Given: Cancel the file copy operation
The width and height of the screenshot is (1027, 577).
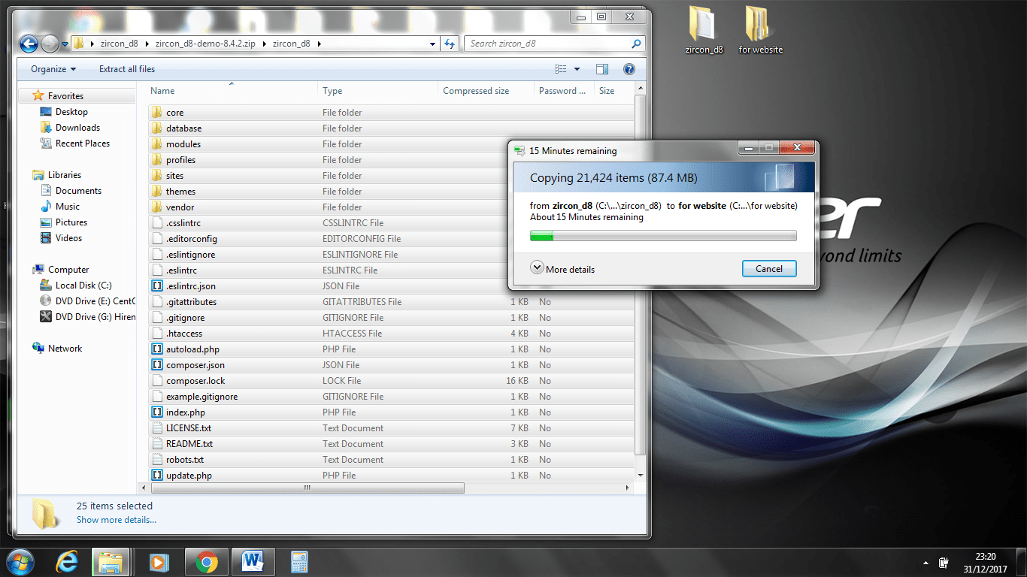Looking at the screenshot, I should click(769, 269).
